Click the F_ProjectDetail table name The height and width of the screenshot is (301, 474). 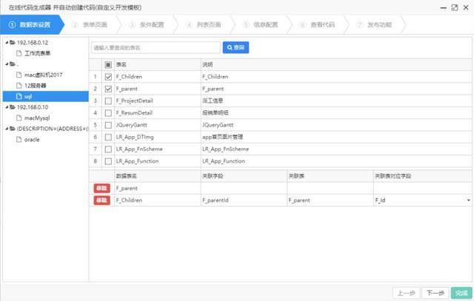click(135, 101)
